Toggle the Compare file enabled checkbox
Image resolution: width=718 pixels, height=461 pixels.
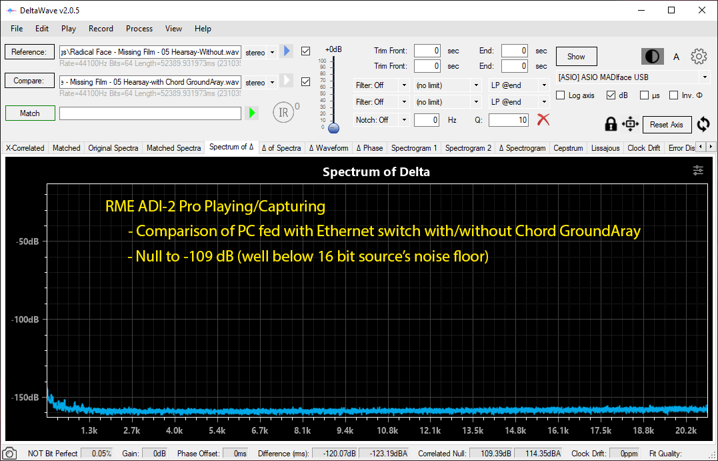tap(306, 81)
